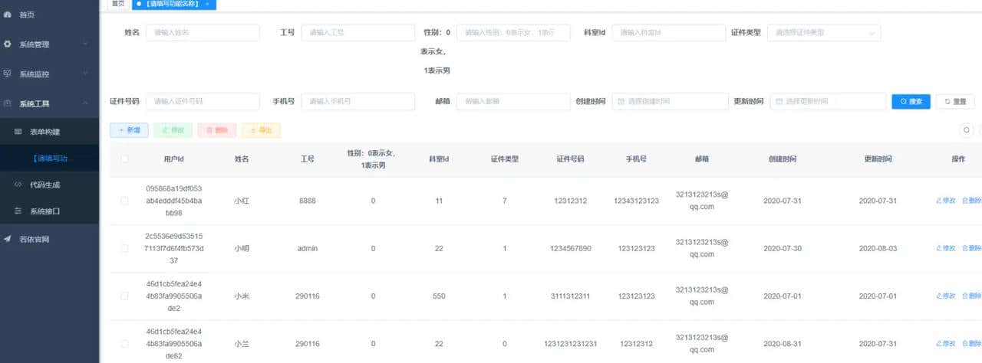The image size is (982, 363).
Task: Click the dashboard icon beside 首页
Action: (8, 15)
